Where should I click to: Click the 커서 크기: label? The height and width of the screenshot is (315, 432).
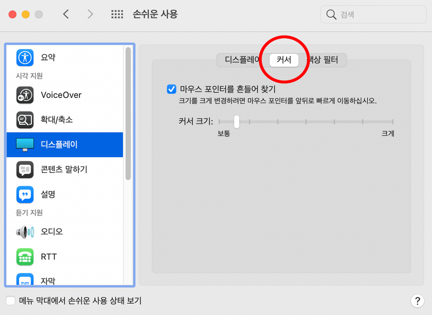pos(196,121)
